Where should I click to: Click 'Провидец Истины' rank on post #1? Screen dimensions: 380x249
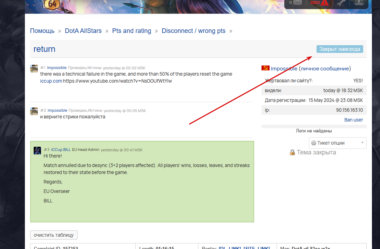[x=84, y=68]
